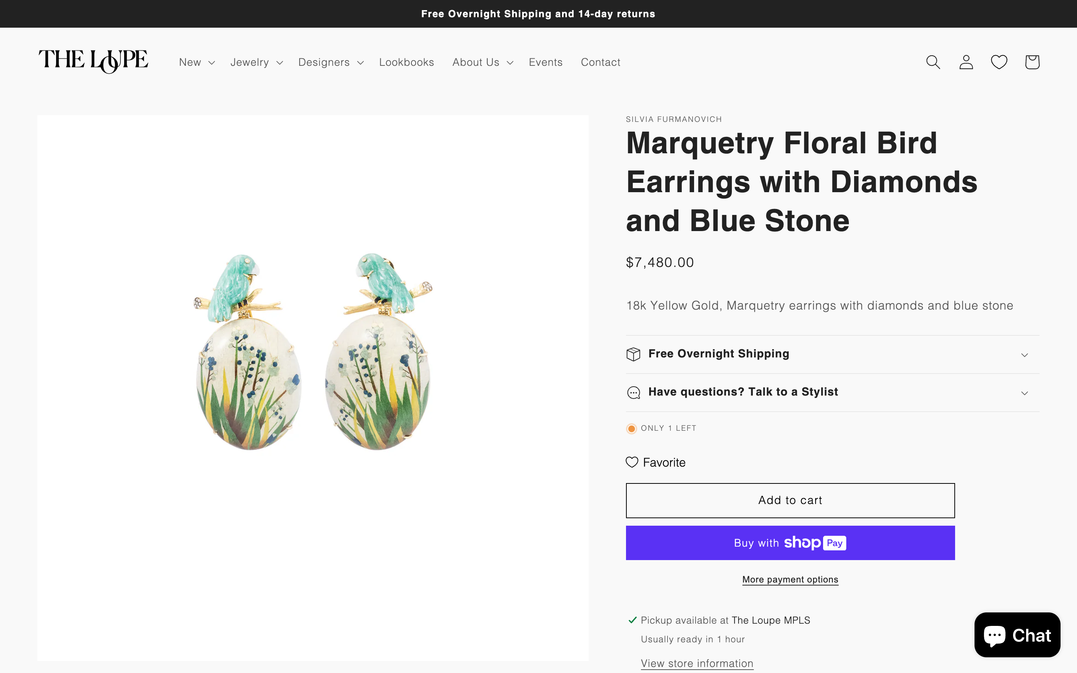
Task: Click Buy with Shop Pay
Action: pyautogui.click(x=789, y=543)
